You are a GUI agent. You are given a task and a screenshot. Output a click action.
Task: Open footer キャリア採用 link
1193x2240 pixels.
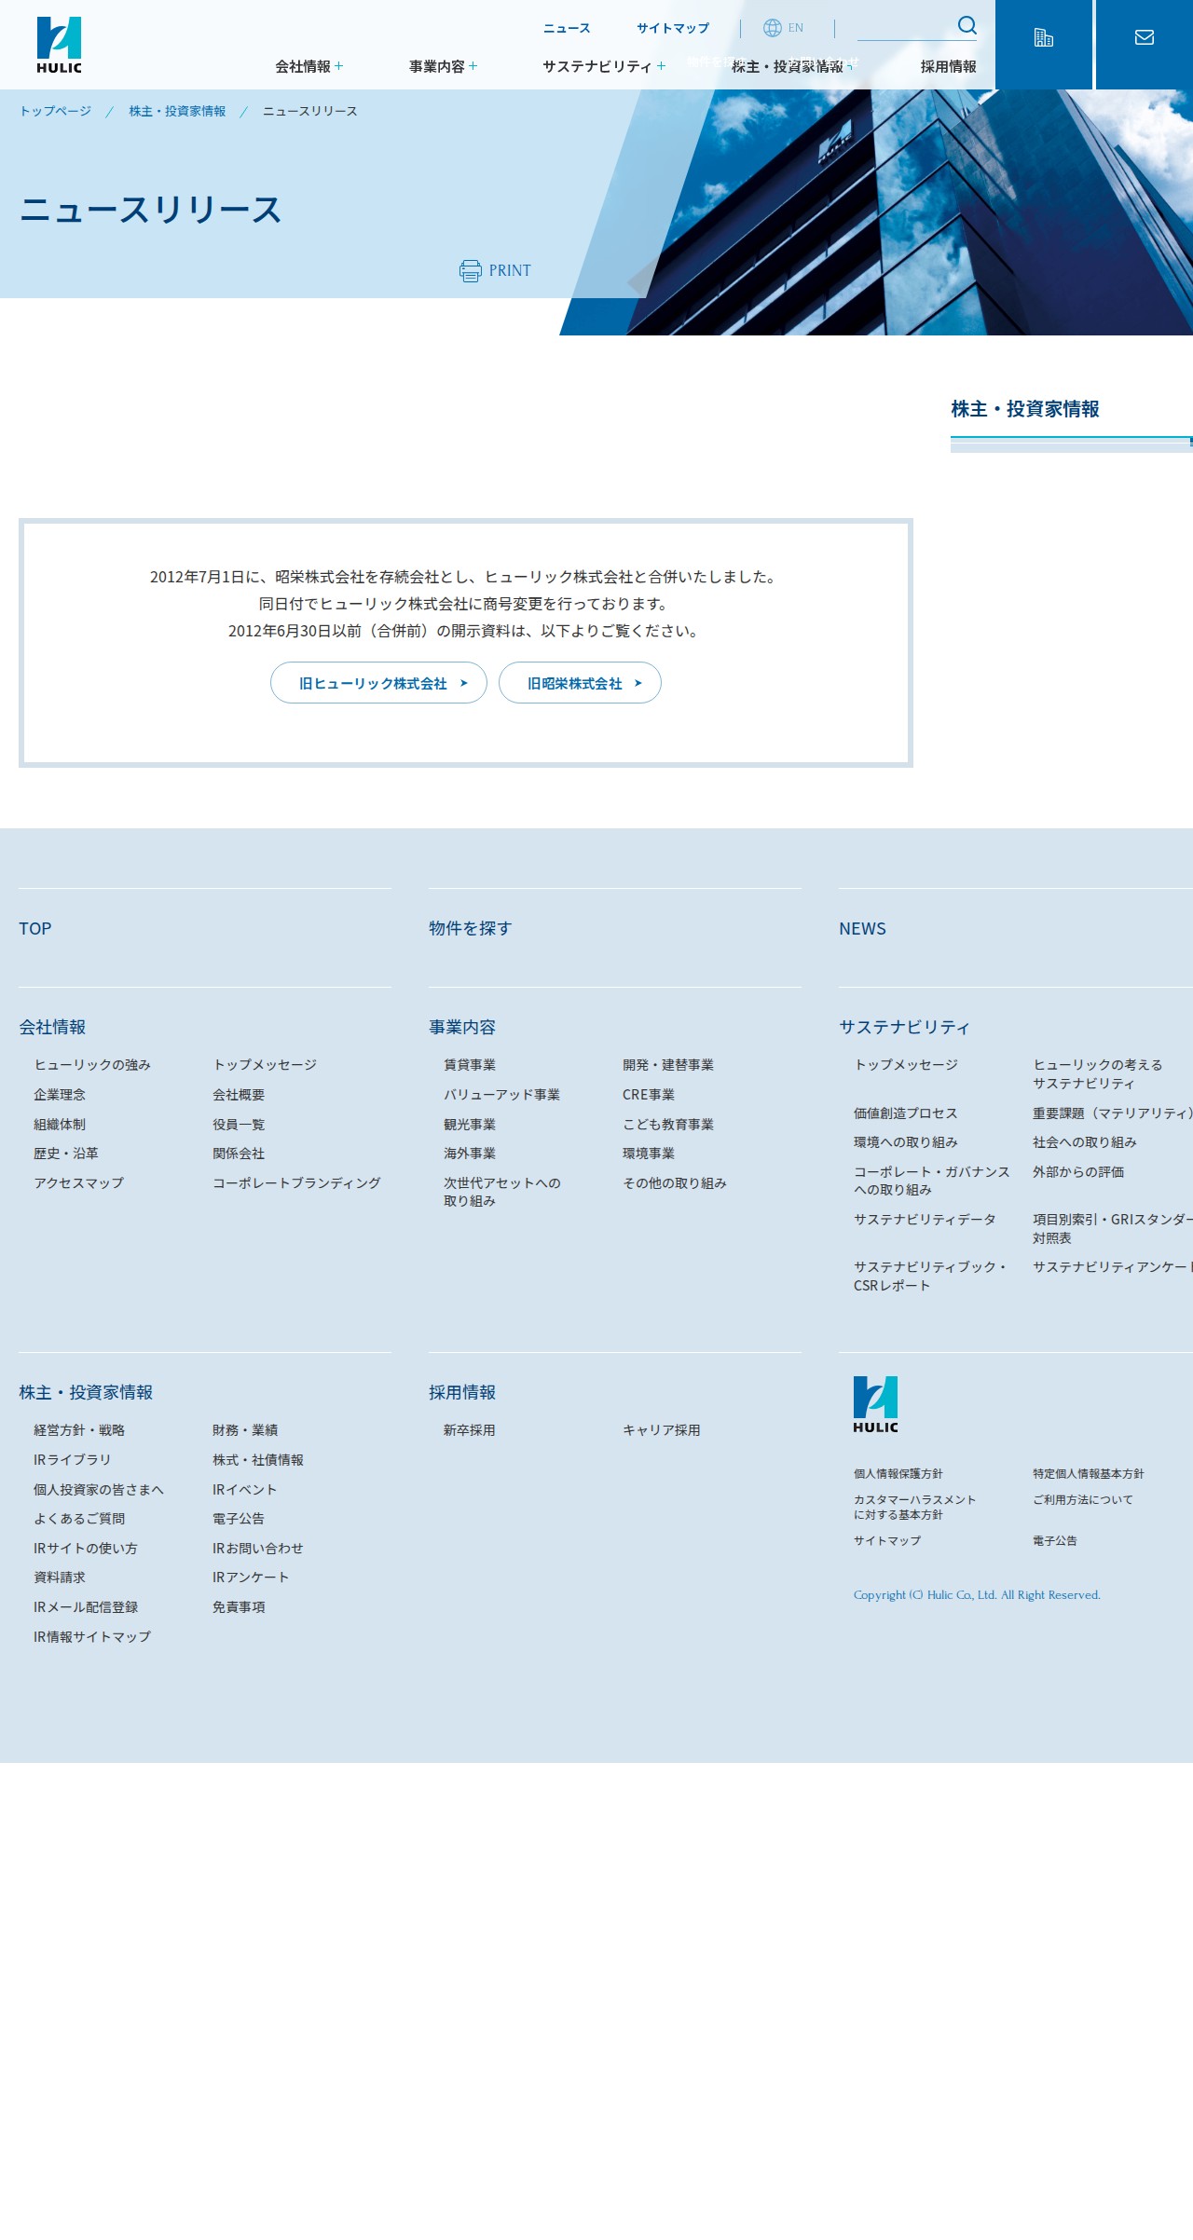click(x=662, y=1430)
